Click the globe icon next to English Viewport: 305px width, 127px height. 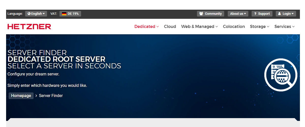(29, 14)
